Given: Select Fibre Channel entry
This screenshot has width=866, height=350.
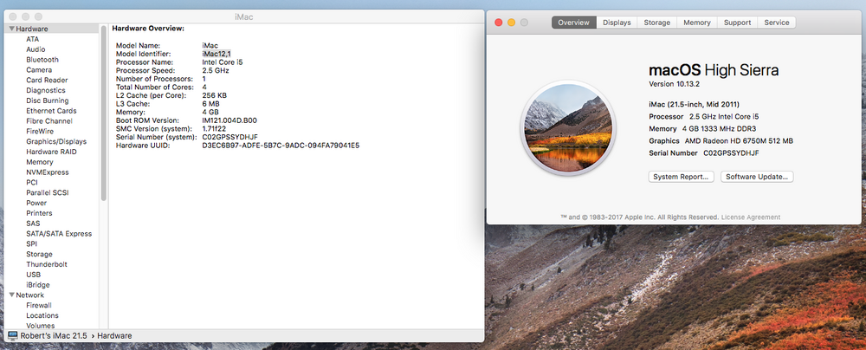Looking at the screenshot, I should [49, 121].
